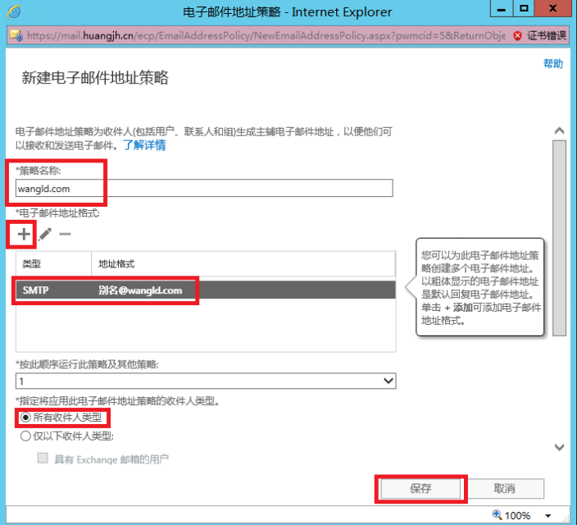
Task: Click the red certificate error icon
Action: pyautogui.click(x=517, y=36)
